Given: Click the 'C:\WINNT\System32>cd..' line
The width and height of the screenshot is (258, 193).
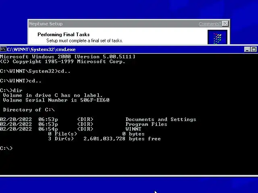Looking at the screenshot, I should tap(35, 71).
